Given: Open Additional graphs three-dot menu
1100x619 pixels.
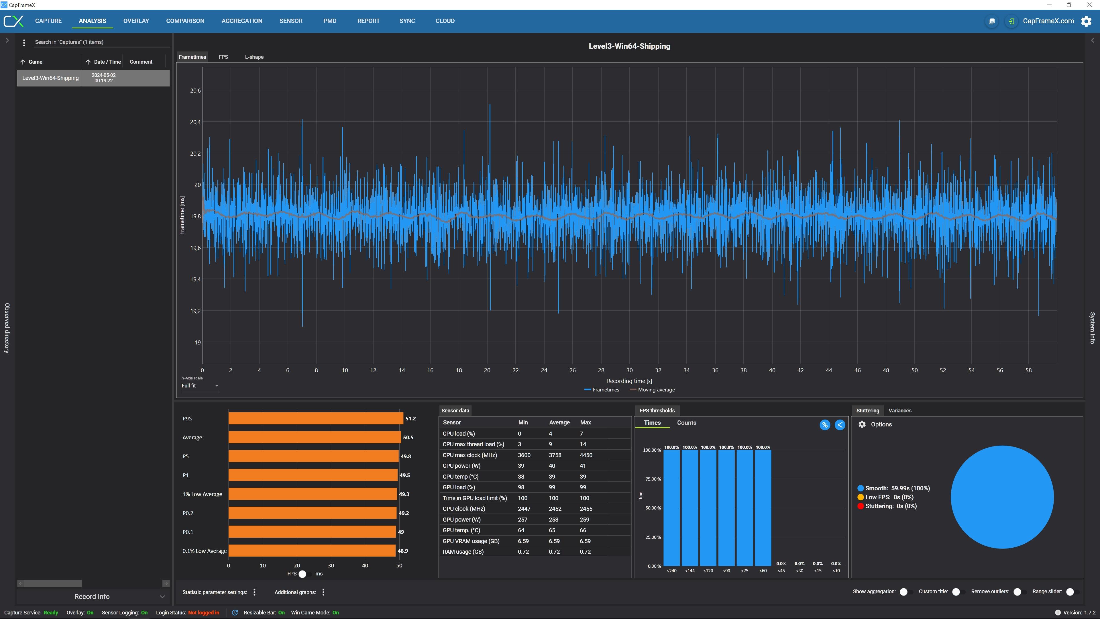Looking at the screenshot, I should tap(323, 592).
